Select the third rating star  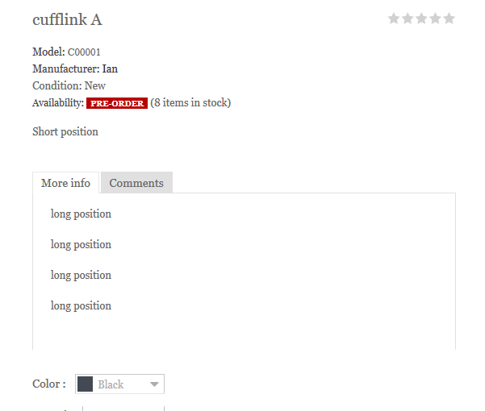pos(421,19)
